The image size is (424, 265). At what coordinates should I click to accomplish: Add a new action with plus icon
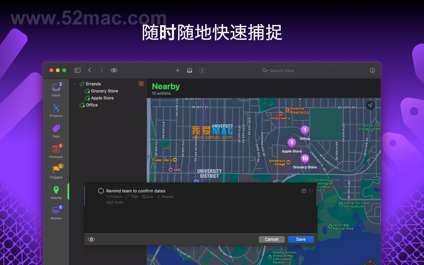point(178,70)
